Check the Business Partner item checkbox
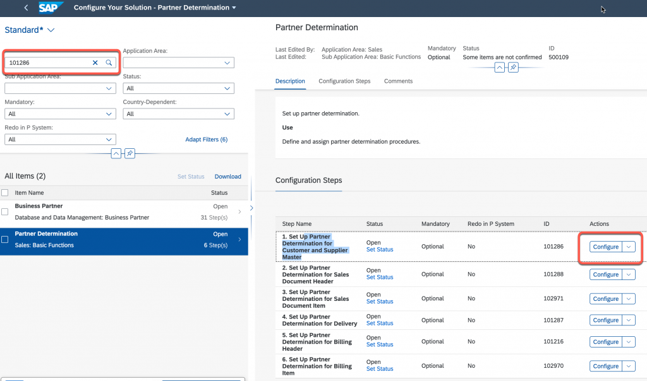This screenshot has height=381, width=647. (x=5, y=212)
